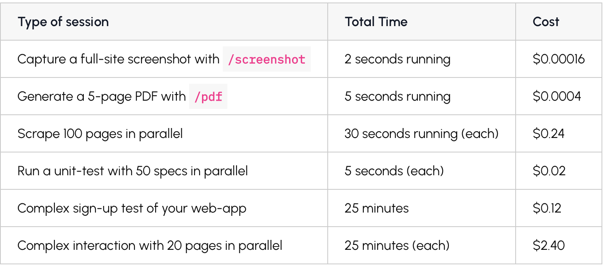
Task: Click the "Type of session" column header
Action: 63,22
